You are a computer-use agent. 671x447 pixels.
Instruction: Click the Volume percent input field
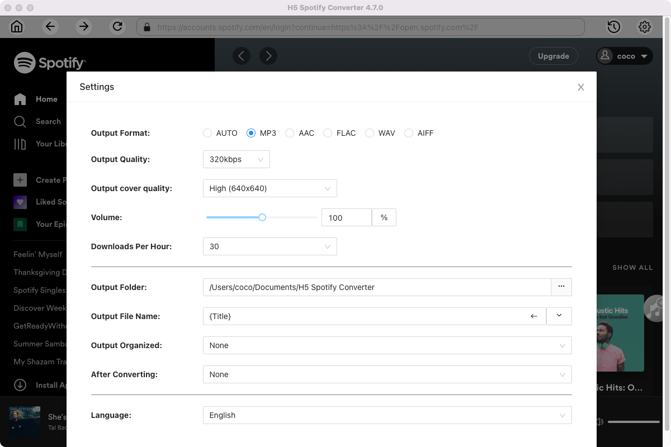347,217
